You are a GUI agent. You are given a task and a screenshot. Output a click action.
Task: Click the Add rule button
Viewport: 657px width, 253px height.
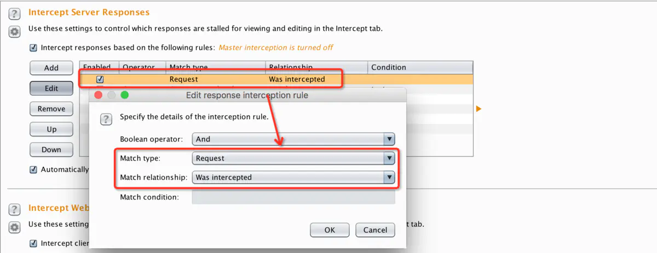(x=51, y=68)
